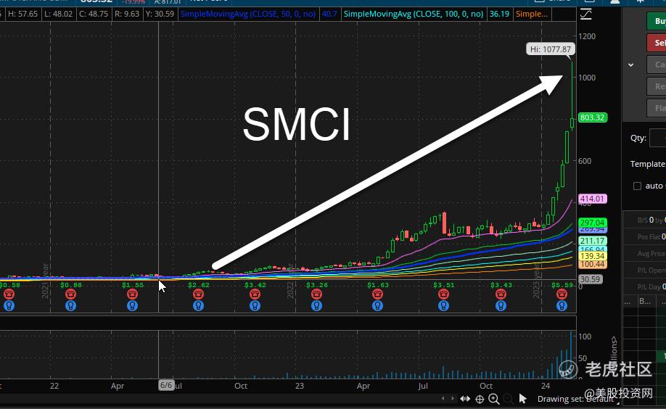Screen dimensions: 666x409
Task: Click the red earnings phone icon under $2.62
Action: (198, 294)
